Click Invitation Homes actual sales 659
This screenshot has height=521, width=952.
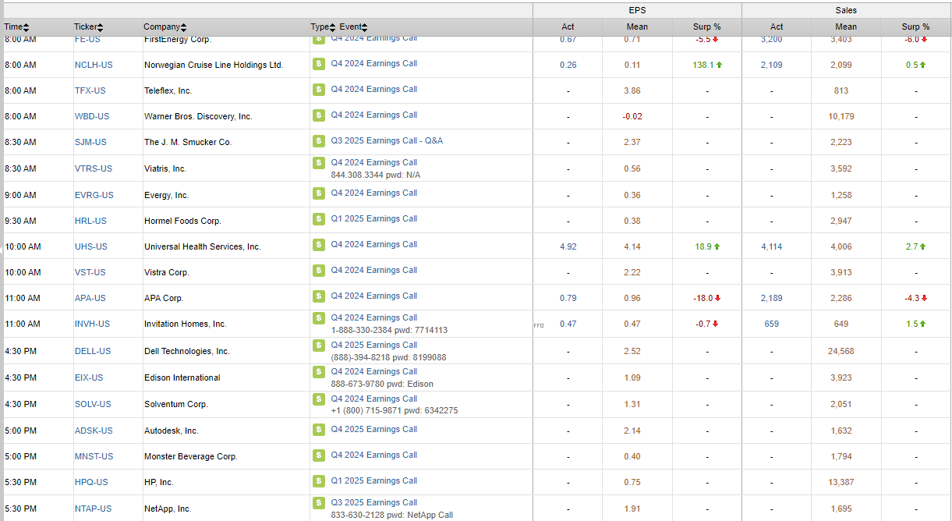(x=772, y=324)
